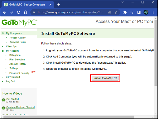Bookmark page with the star icon
Image resolution: width=158 pixels, height=119 pixels.
click(x=116, y=12)
